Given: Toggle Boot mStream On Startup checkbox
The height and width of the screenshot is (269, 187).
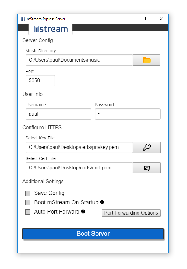Looking at the screenshot, I should pos(28,202).
